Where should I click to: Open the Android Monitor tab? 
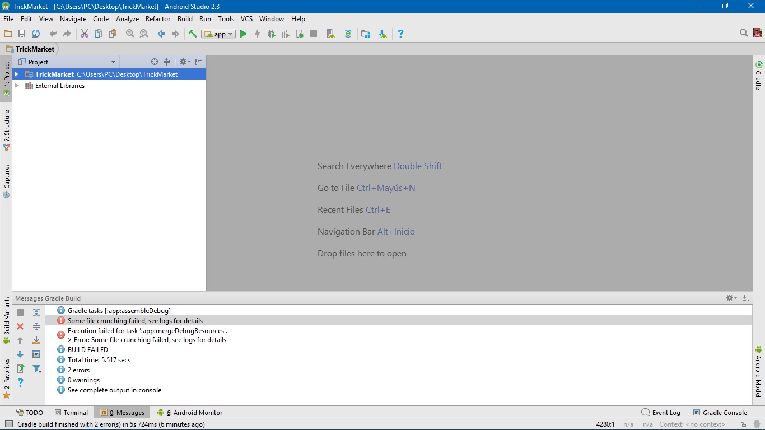[x=190, y=413]
